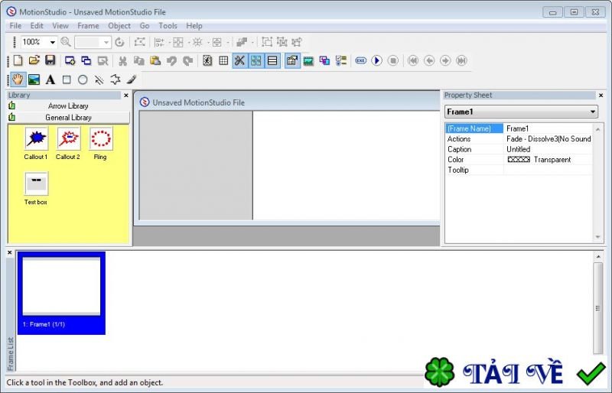Select the Ring library item
Image resolution: width=612 pixels, height=393 pixels.
pyautogui.click(x=100, y=143)
